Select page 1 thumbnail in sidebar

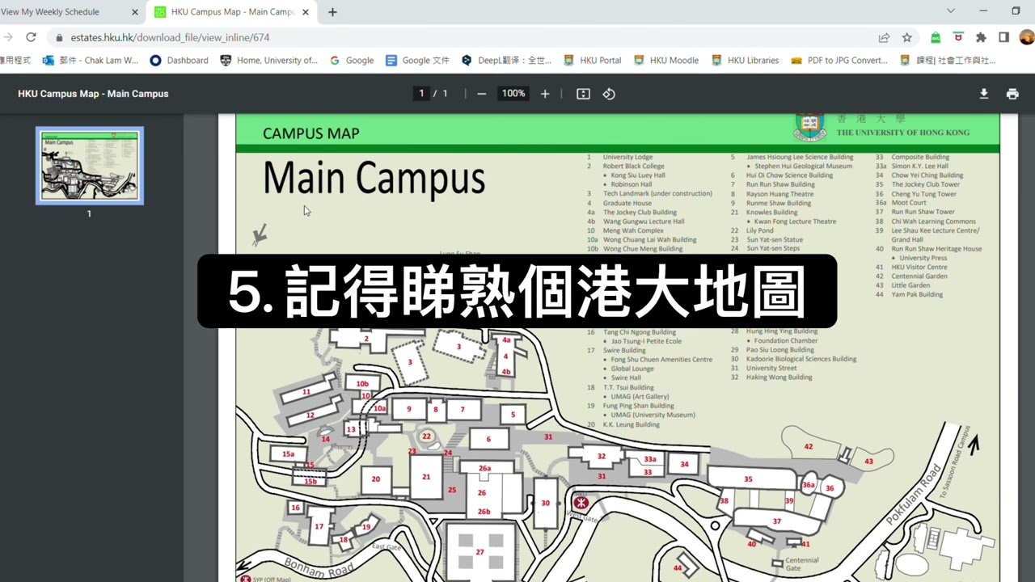[x=90, y=166]
